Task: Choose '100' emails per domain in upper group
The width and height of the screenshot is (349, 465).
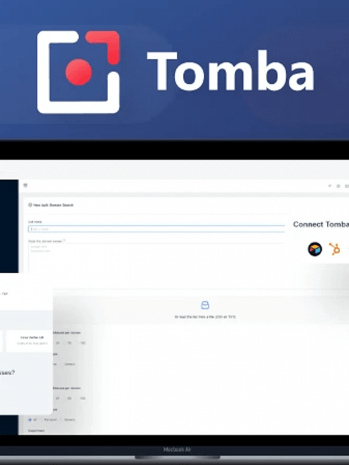Action: (x=78, y=343)
